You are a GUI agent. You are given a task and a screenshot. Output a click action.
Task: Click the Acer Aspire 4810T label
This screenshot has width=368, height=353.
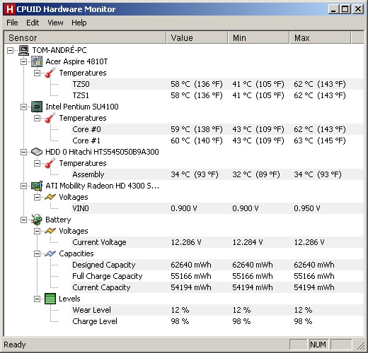[x=76, y=61]
